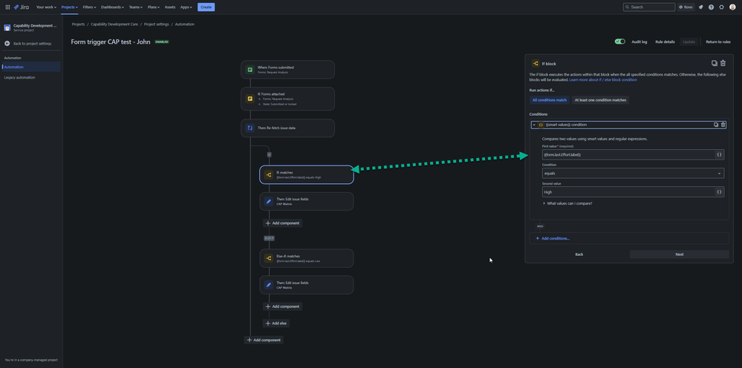
Task: Open the Project settings breadcrumb
Action: (156, 24)
